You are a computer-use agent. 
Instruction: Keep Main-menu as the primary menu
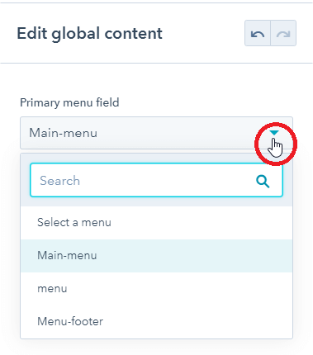click(156, 256)
